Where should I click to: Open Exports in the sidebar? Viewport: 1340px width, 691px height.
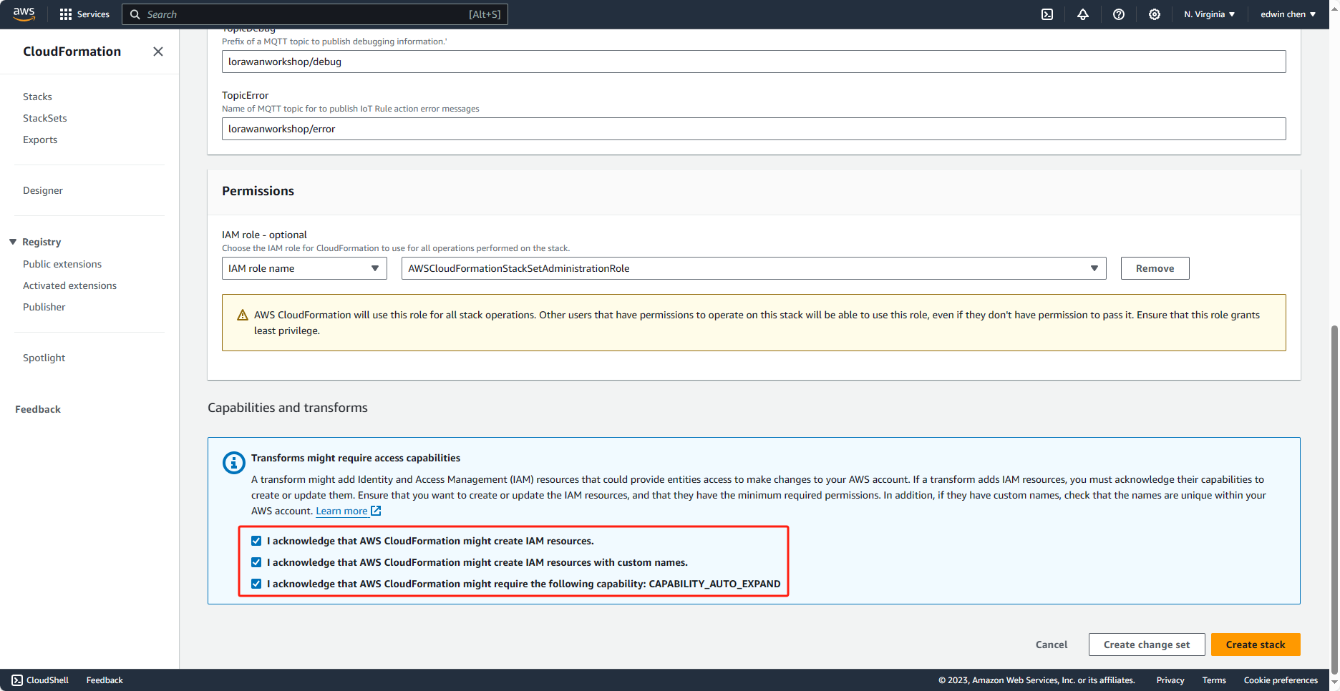pos(40,139)
